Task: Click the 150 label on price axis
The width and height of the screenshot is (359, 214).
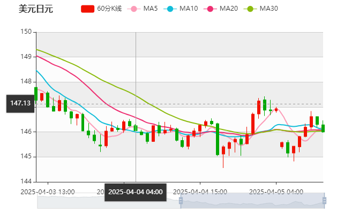Action: pyautogui.click(x=27, y=32)
